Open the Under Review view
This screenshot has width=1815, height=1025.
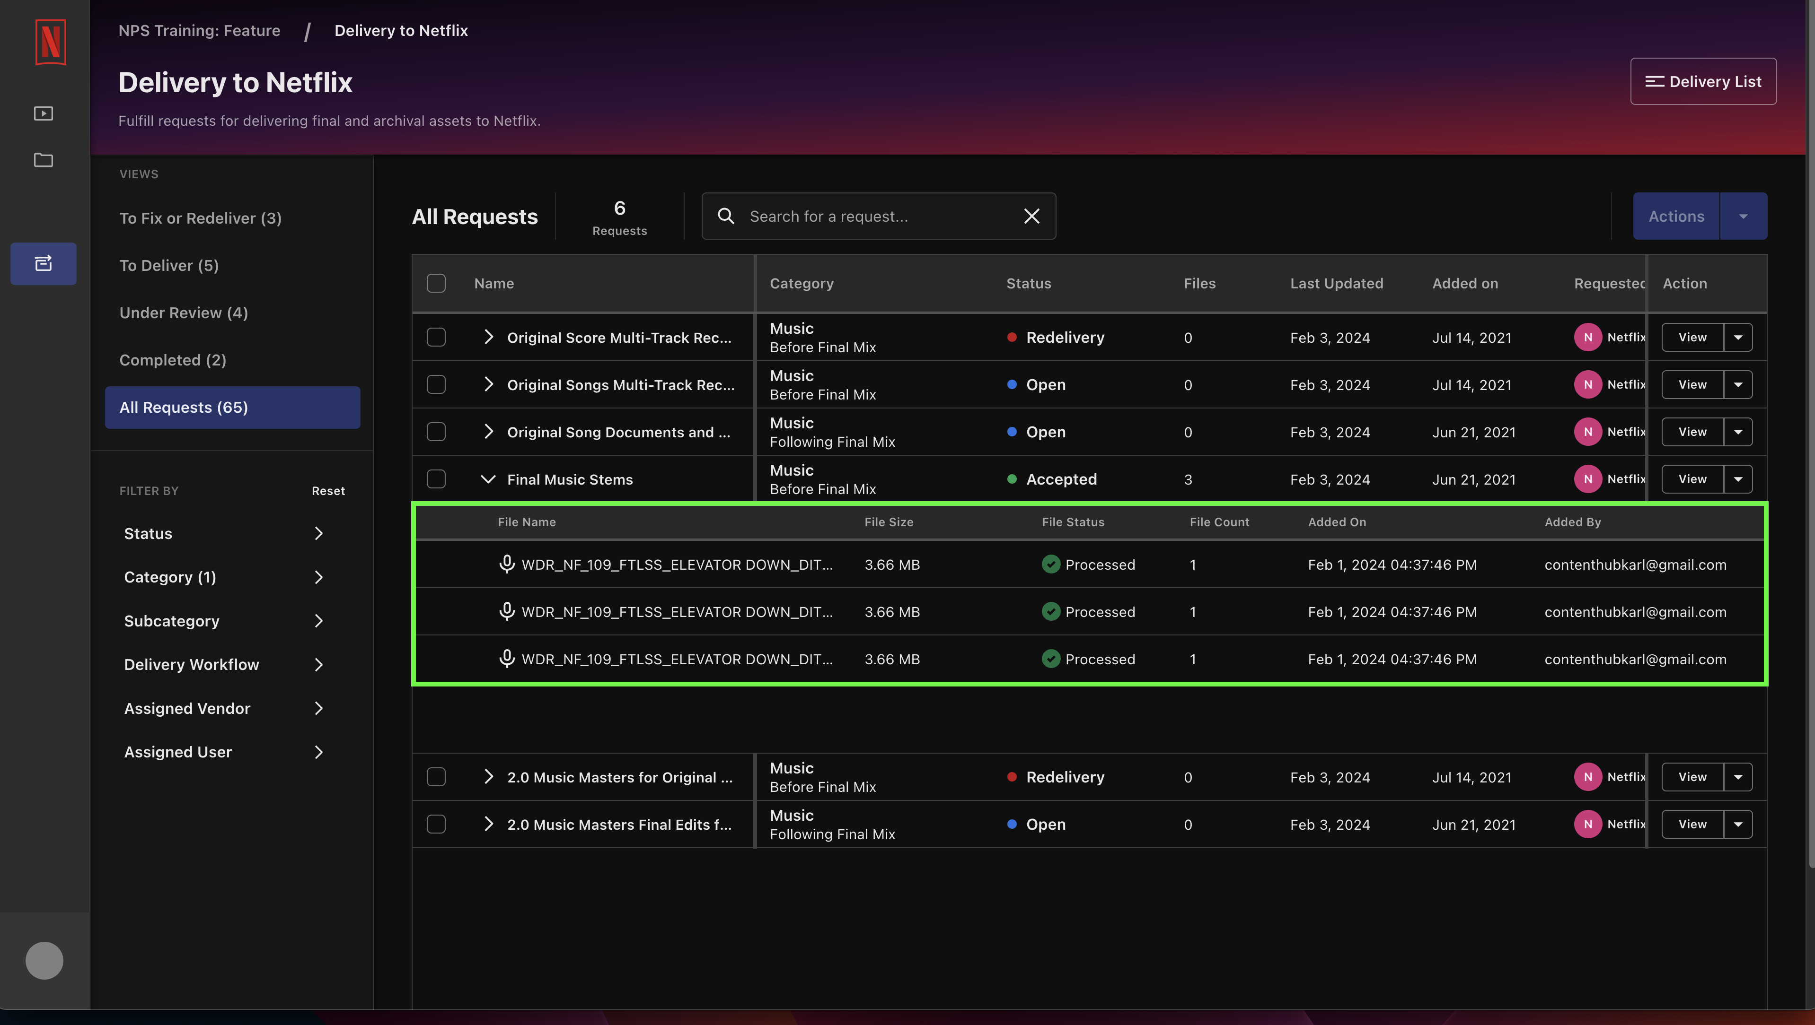(x=183, y=313)
